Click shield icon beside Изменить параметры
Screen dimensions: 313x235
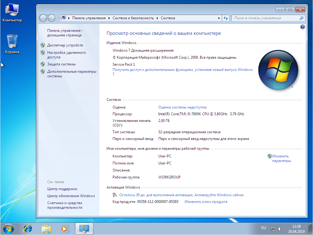click(269, 156)
